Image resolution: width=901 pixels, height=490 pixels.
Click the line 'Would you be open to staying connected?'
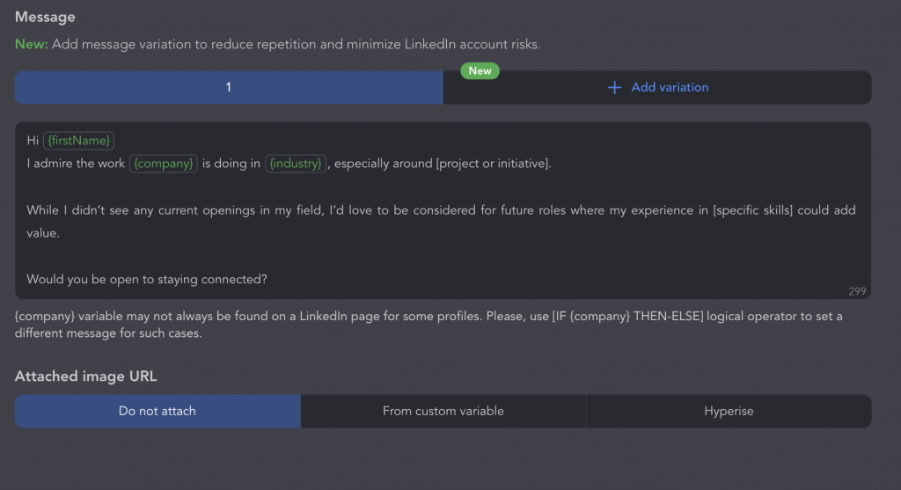(x=147, y=279)
